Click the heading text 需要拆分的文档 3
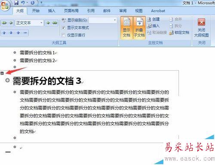Viewport: 215px width, 165px height. click(47, 81)
